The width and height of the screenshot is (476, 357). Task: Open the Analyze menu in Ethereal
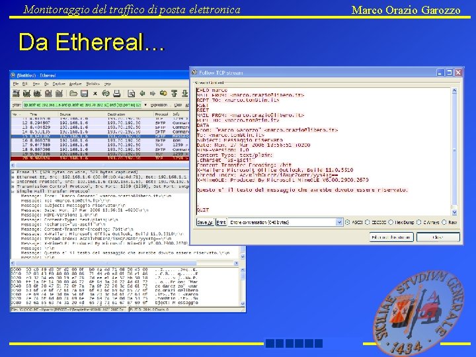tap(75, 84)
